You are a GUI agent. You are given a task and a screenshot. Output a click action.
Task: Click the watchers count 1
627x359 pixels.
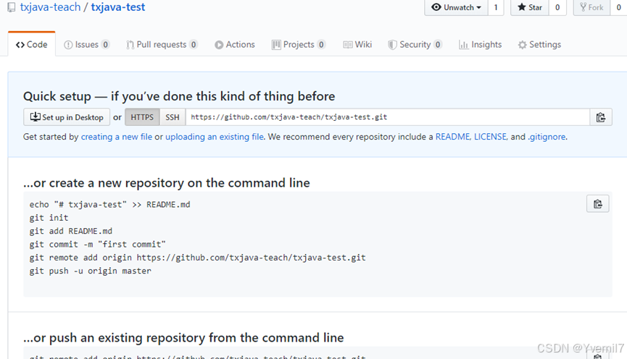click(496, 7)
